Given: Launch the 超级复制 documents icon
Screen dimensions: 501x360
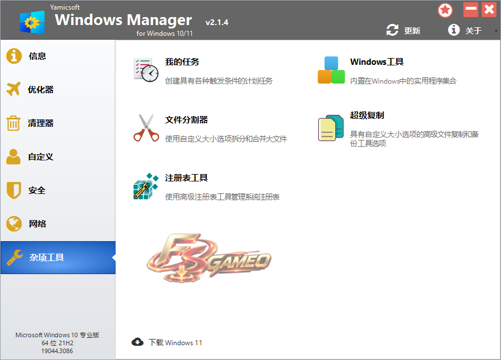Looking at the screenshot, I should pos(331,128).
